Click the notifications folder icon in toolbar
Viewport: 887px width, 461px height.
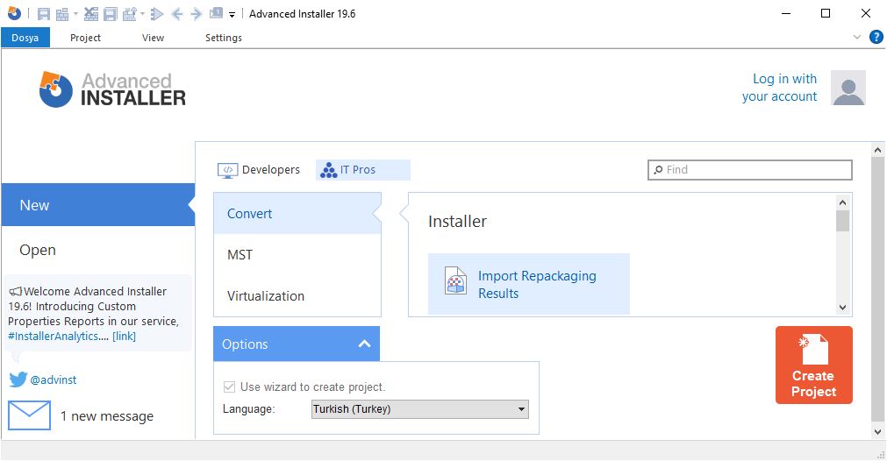coord(216,13)
